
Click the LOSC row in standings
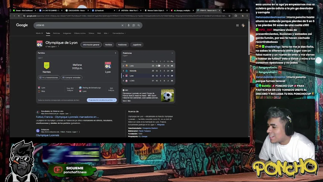[x=148, y=81]
